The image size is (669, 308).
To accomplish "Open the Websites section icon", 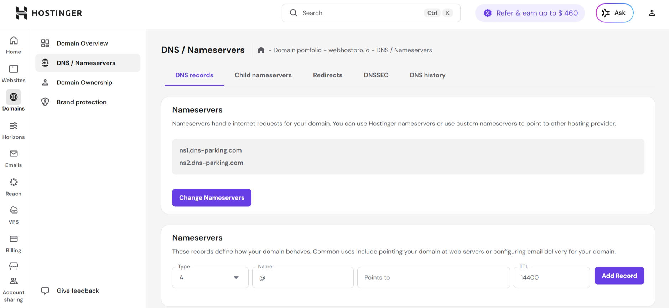I will coord(14,68).
